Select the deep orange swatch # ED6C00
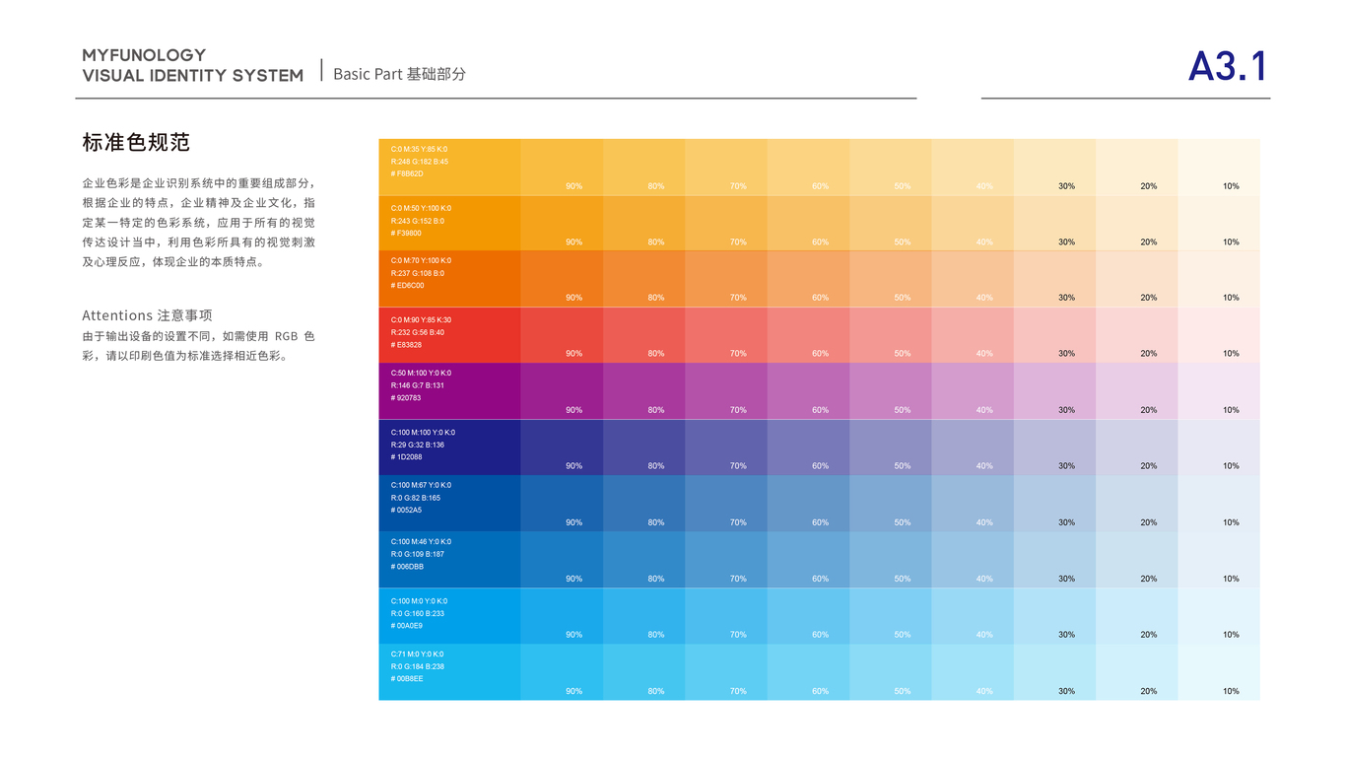This screenshot has height=757, width=1346. tap(449, 279)
